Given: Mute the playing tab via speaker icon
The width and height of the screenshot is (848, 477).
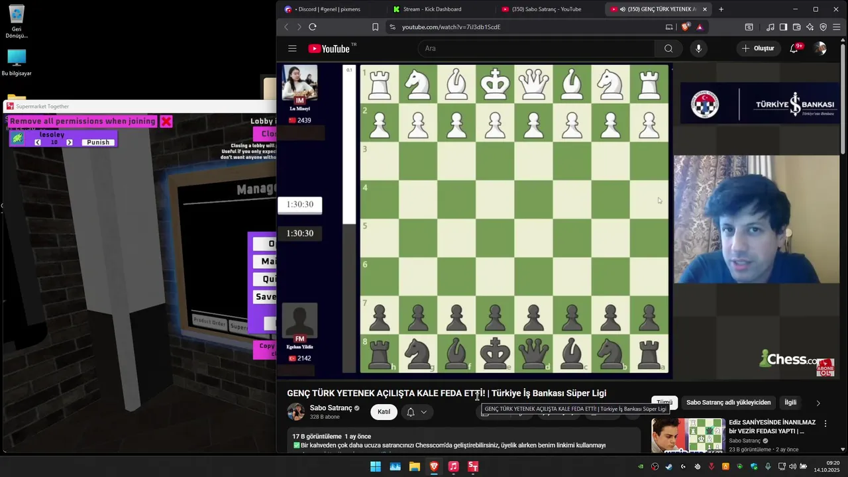Looking at the screenshot, I should point(623,9).
